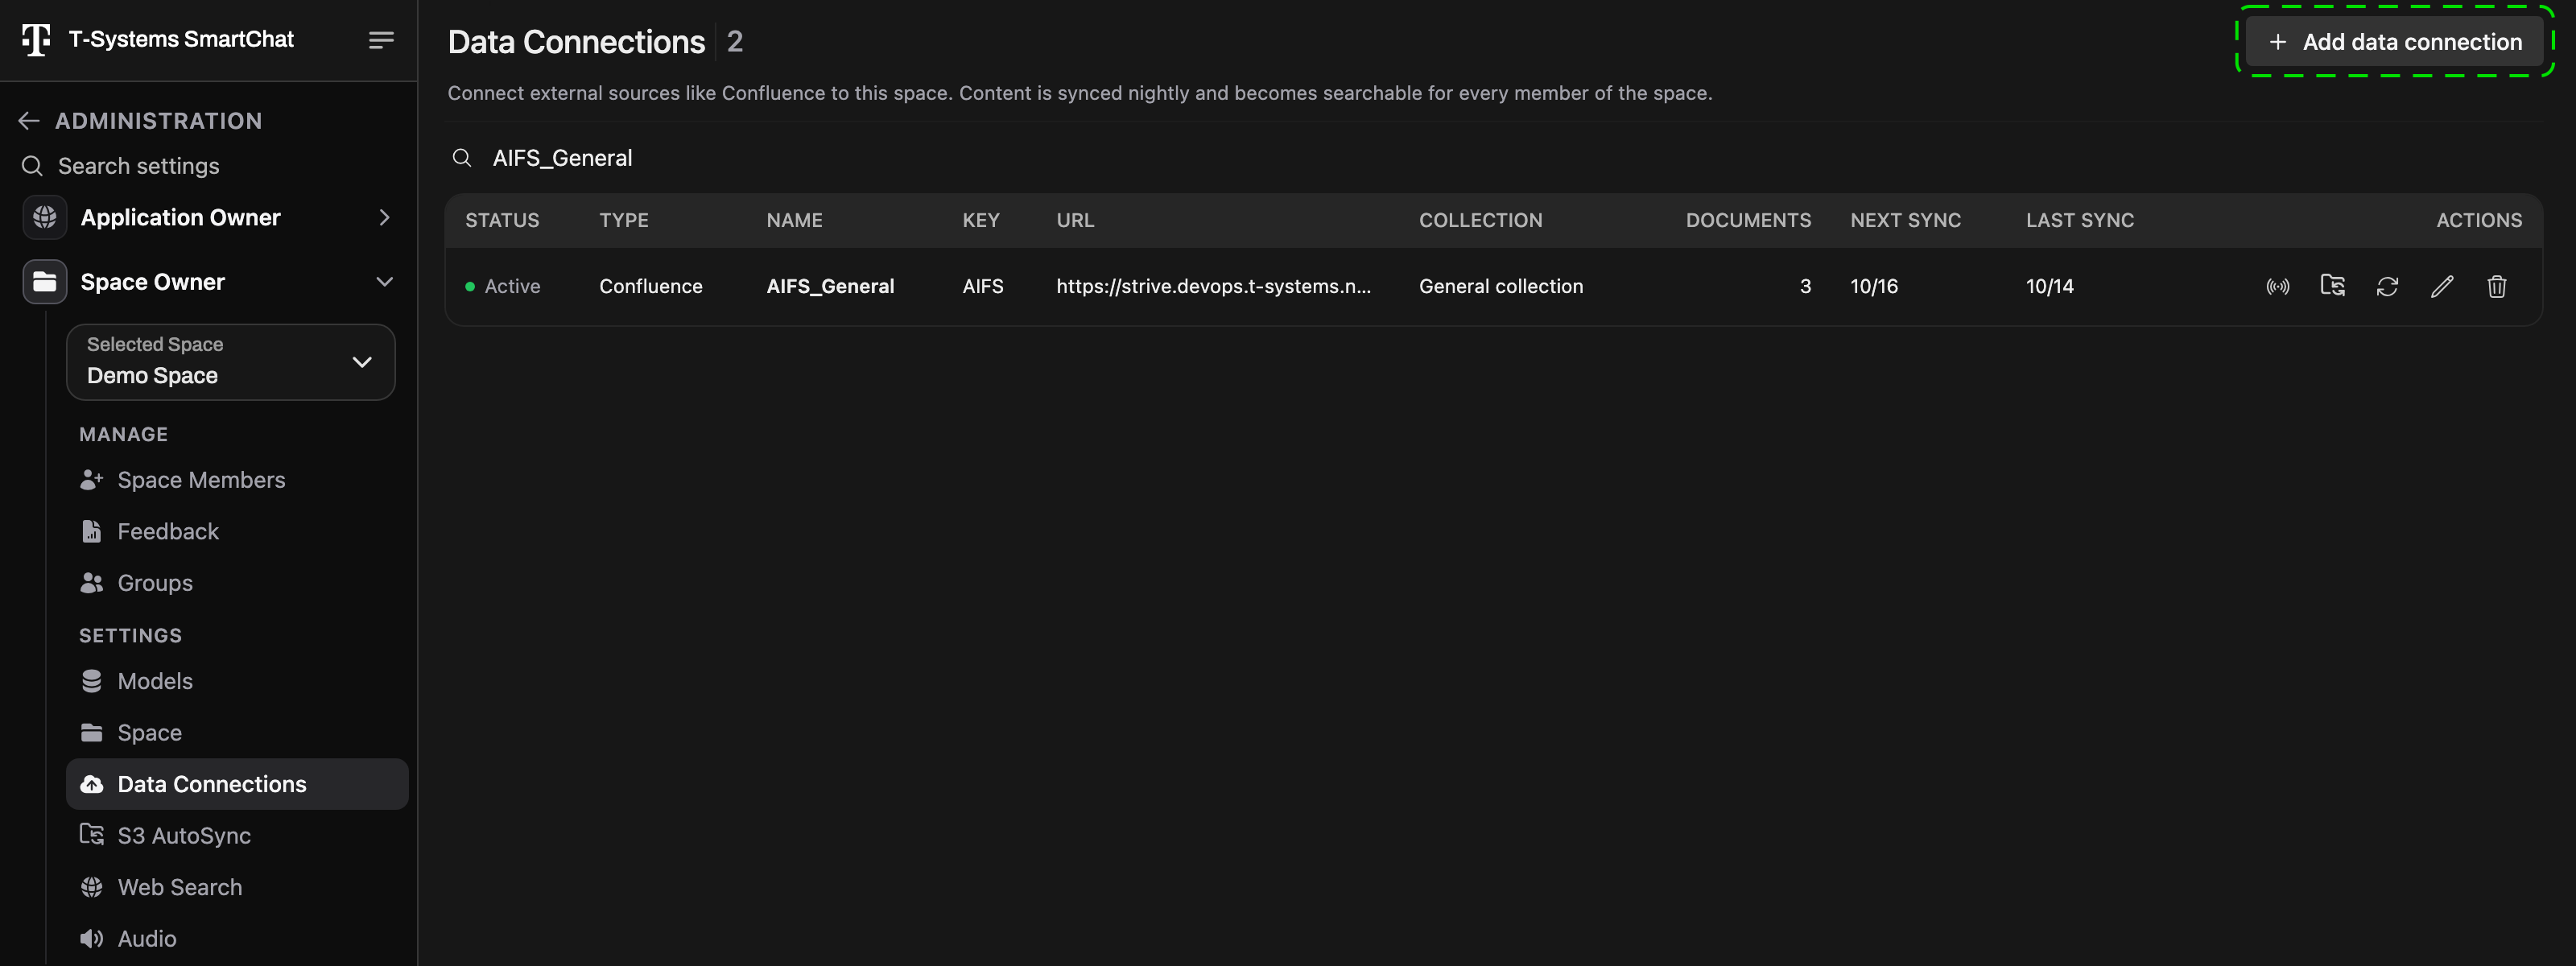Image resolution: width=2576 pixels, height=966 pixels.
Task: Click the Space Members person-plus icon
Action: coord(91,480)
